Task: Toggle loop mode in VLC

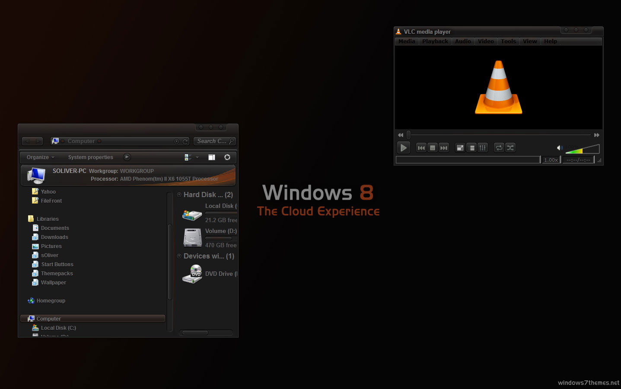Action: click(499, 148)
